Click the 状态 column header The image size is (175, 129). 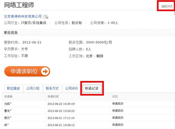[115, 97]
